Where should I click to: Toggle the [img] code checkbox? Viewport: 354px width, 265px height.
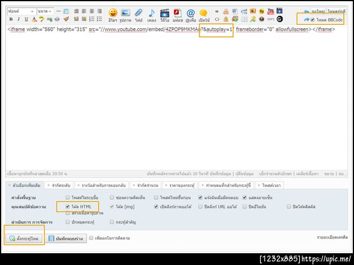coord(112,207)
